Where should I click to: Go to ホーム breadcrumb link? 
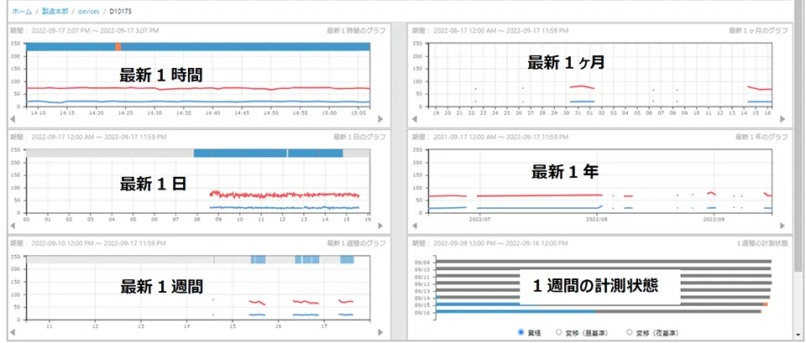coord(22,11)
